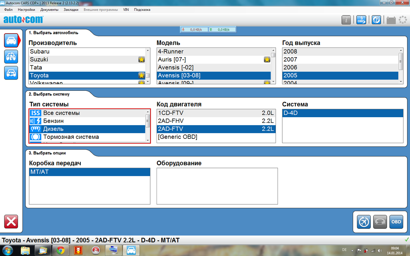Click the petrol icon next to Бензин
This screenshot has height=256, width=410.
[35, 121]
